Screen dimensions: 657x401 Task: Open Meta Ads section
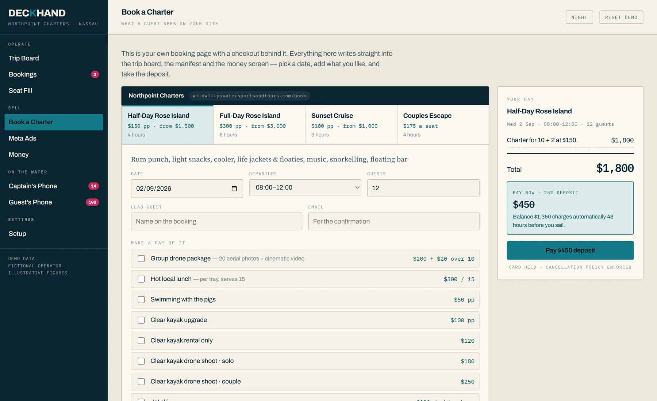(x=54, y=138)
